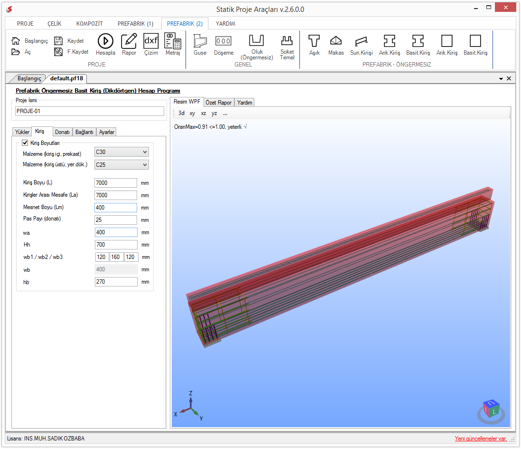Open the ÇELİK ribbon tab
The width and height of the screenshot is (521, 449).
[x=55, y=24]
